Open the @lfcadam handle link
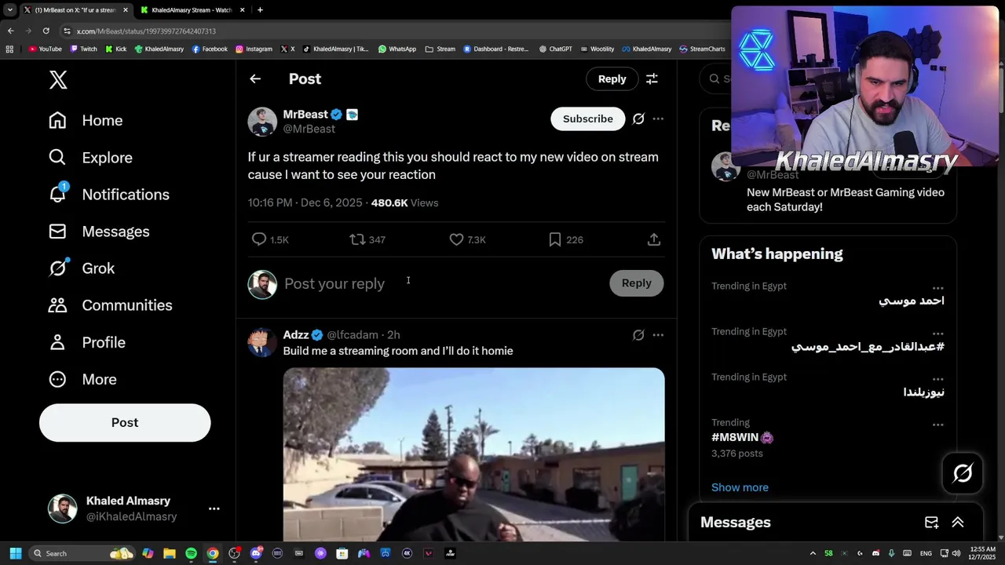 pos(353,335)
